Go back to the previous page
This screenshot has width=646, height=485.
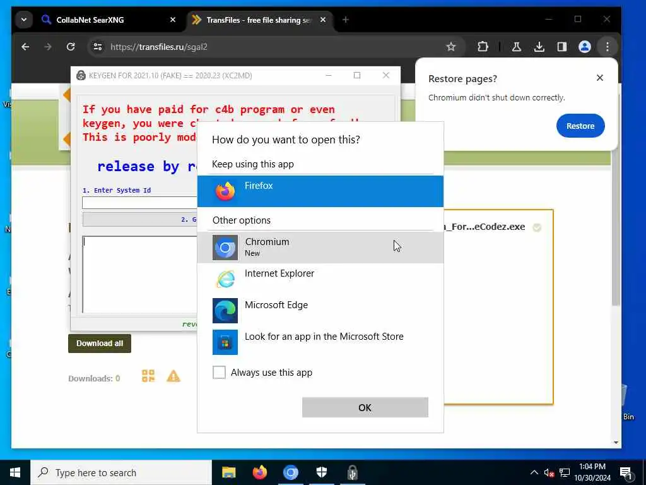tap(25, 47)
